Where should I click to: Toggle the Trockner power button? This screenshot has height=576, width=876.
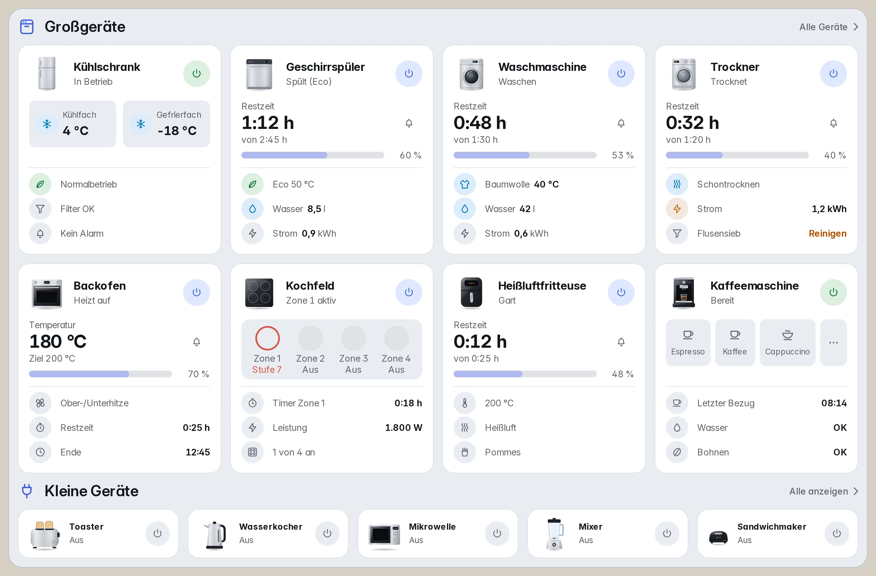833,74
